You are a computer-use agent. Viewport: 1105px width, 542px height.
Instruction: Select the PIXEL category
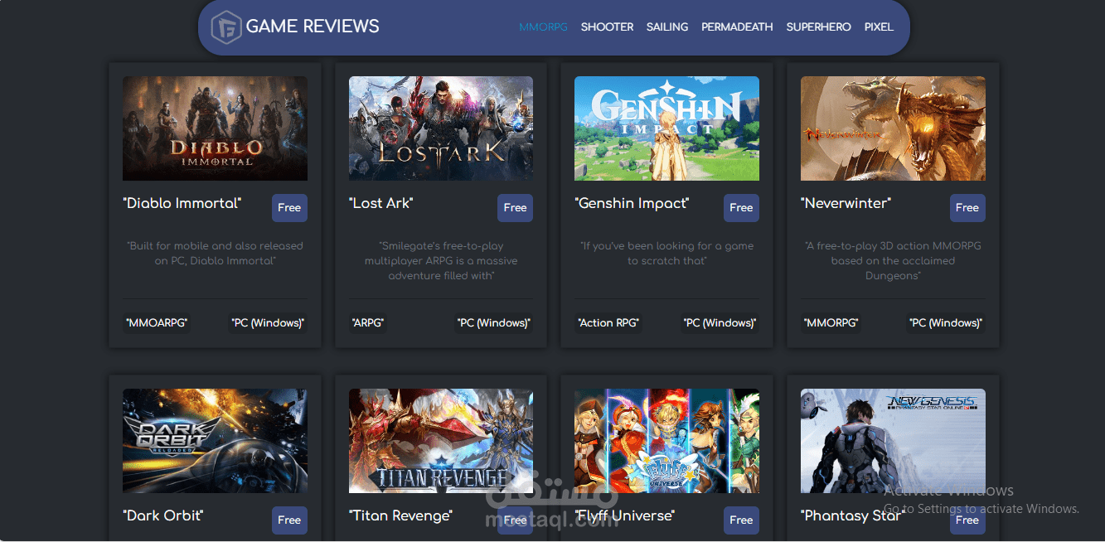click(879, 27)
